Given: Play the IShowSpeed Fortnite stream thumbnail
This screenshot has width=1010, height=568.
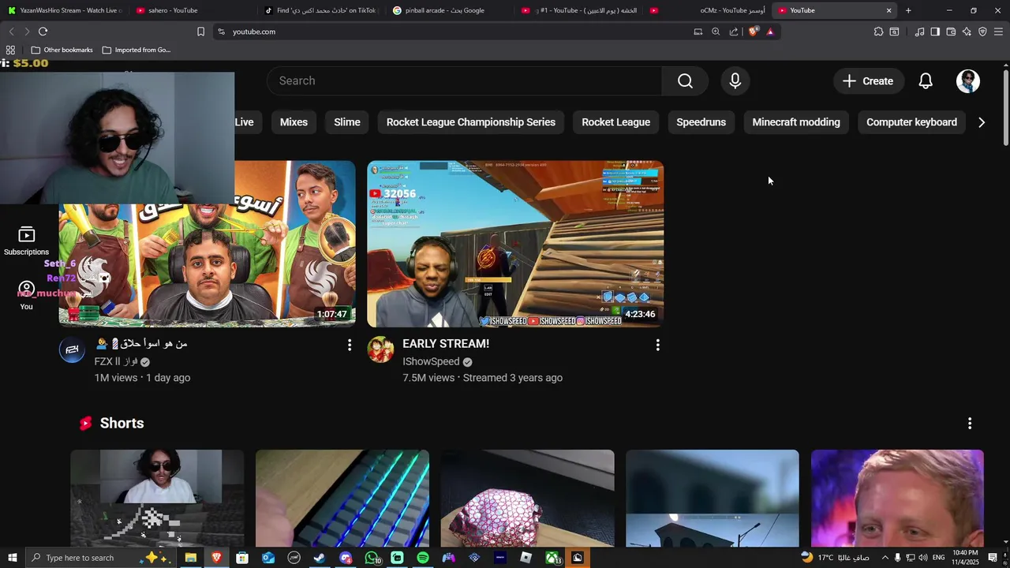Looking at the screenshot, I should pos(515,244).
